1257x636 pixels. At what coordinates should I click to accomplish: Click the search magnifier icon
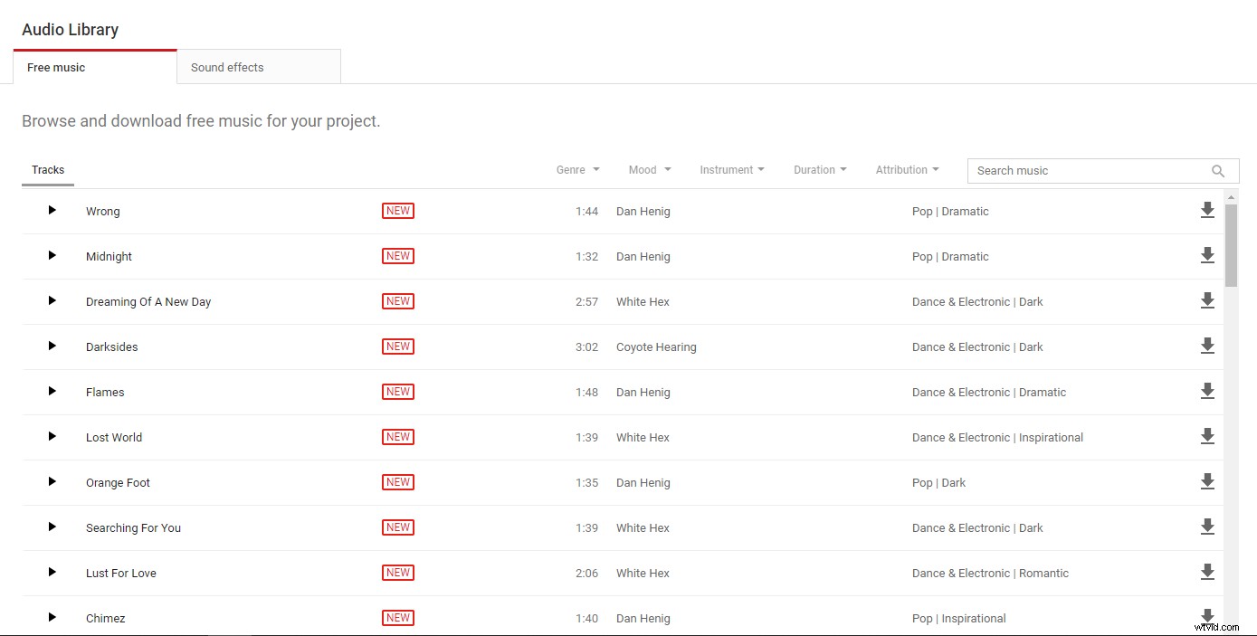1218,171
